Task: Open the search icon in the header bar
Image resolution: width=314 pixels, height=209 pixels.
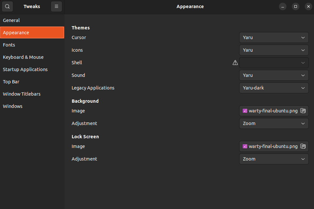Action: (x=7, y=6)
